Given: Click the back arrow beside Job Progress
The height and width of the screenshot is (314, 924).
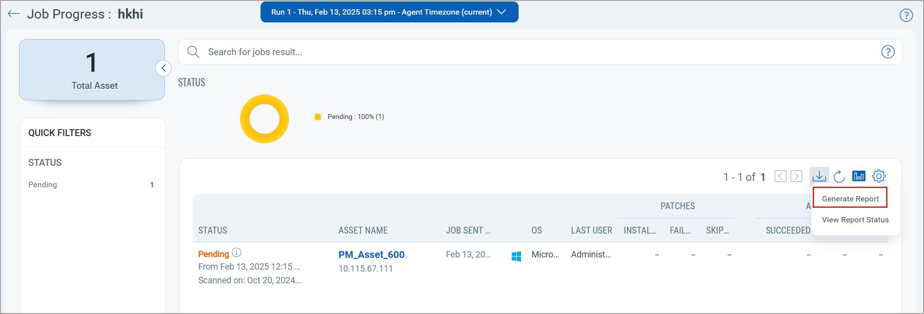Looking at the screenshot, I should (14, 14).
